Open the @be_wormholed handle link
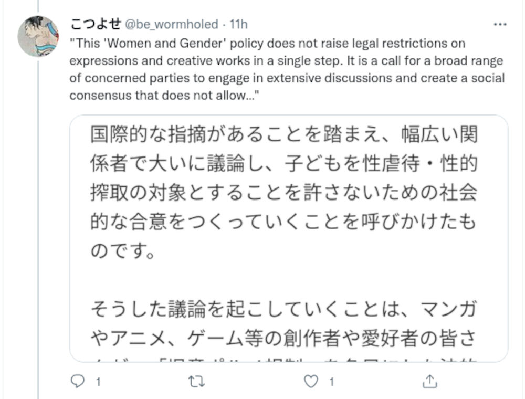 (x=171, y=24)
